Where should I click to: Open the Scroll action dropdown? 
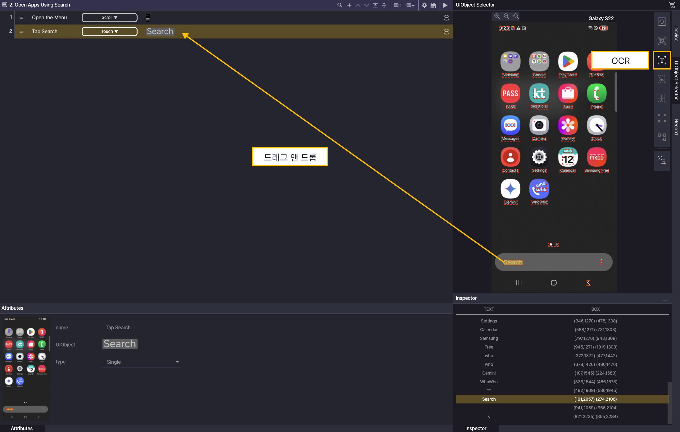(x=109, y=18)
